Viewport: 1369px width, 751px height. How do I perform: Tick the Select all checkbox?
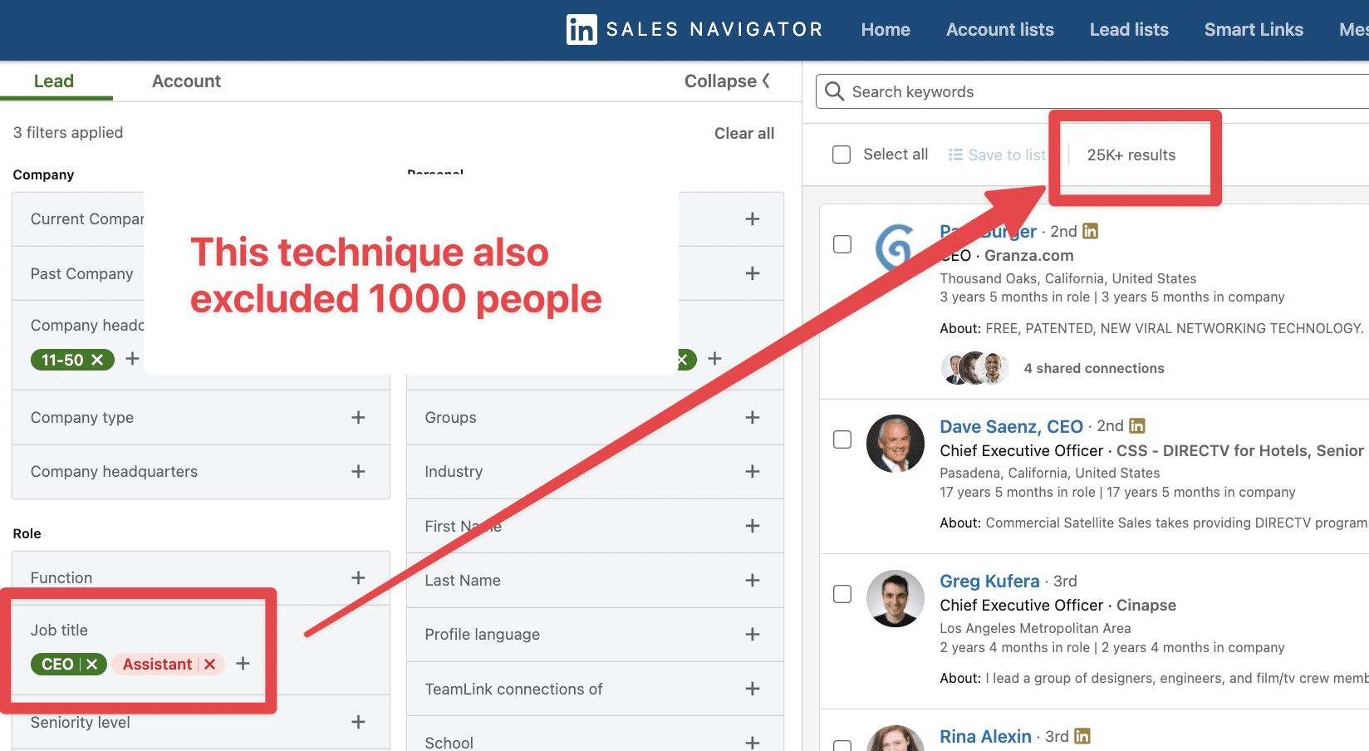(x=842, y=155)
